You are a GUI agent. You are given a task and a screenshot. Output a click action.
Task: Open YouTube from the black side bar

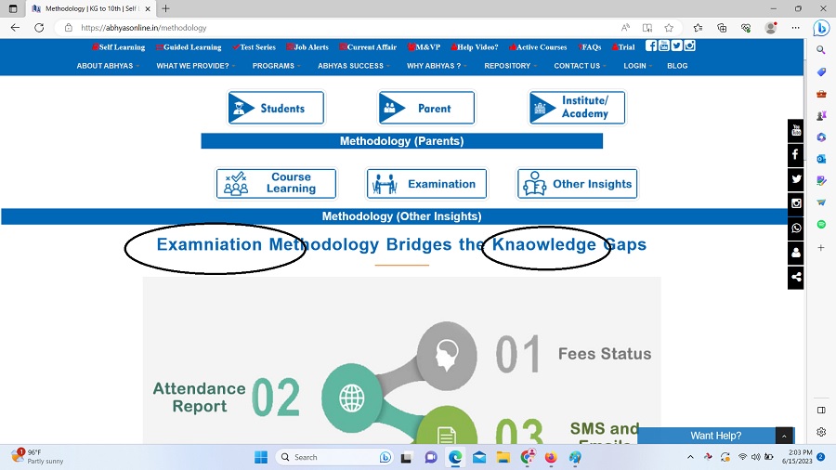point(795,131)
